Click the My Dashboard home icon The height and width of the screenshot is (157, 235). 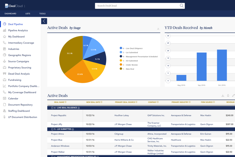click(x=4, y=37)
